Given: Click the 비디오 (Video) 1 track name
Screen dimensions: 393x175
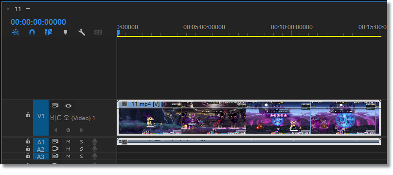Looking at the screenshot, I should [72, 118].
